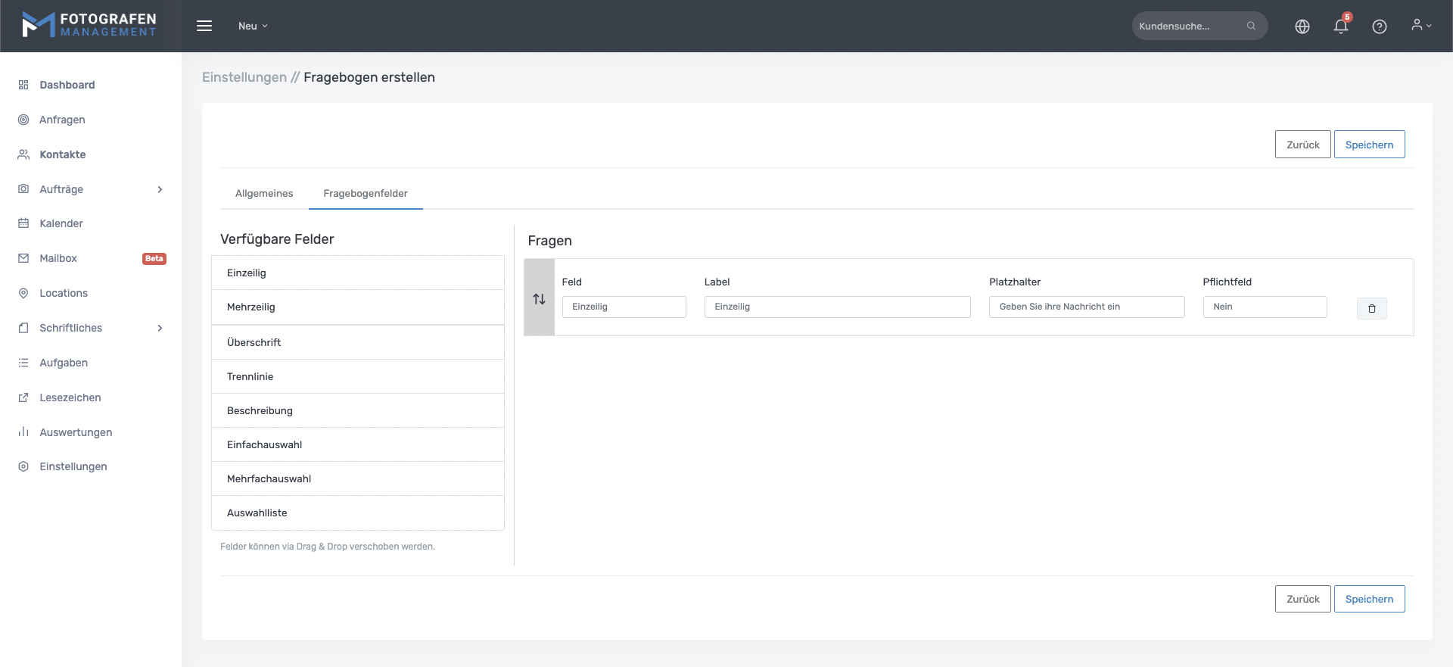1453x667 pixels.
Task: Switch to the Allgemeines tab
Action: (x=264, y=193)
